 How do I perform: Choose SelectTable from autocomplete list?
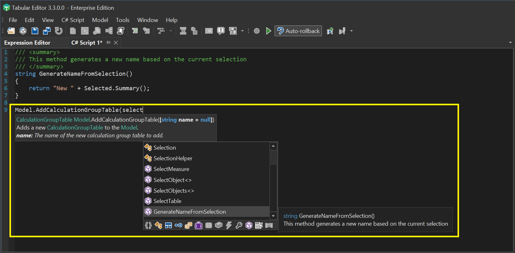(206, 201)
